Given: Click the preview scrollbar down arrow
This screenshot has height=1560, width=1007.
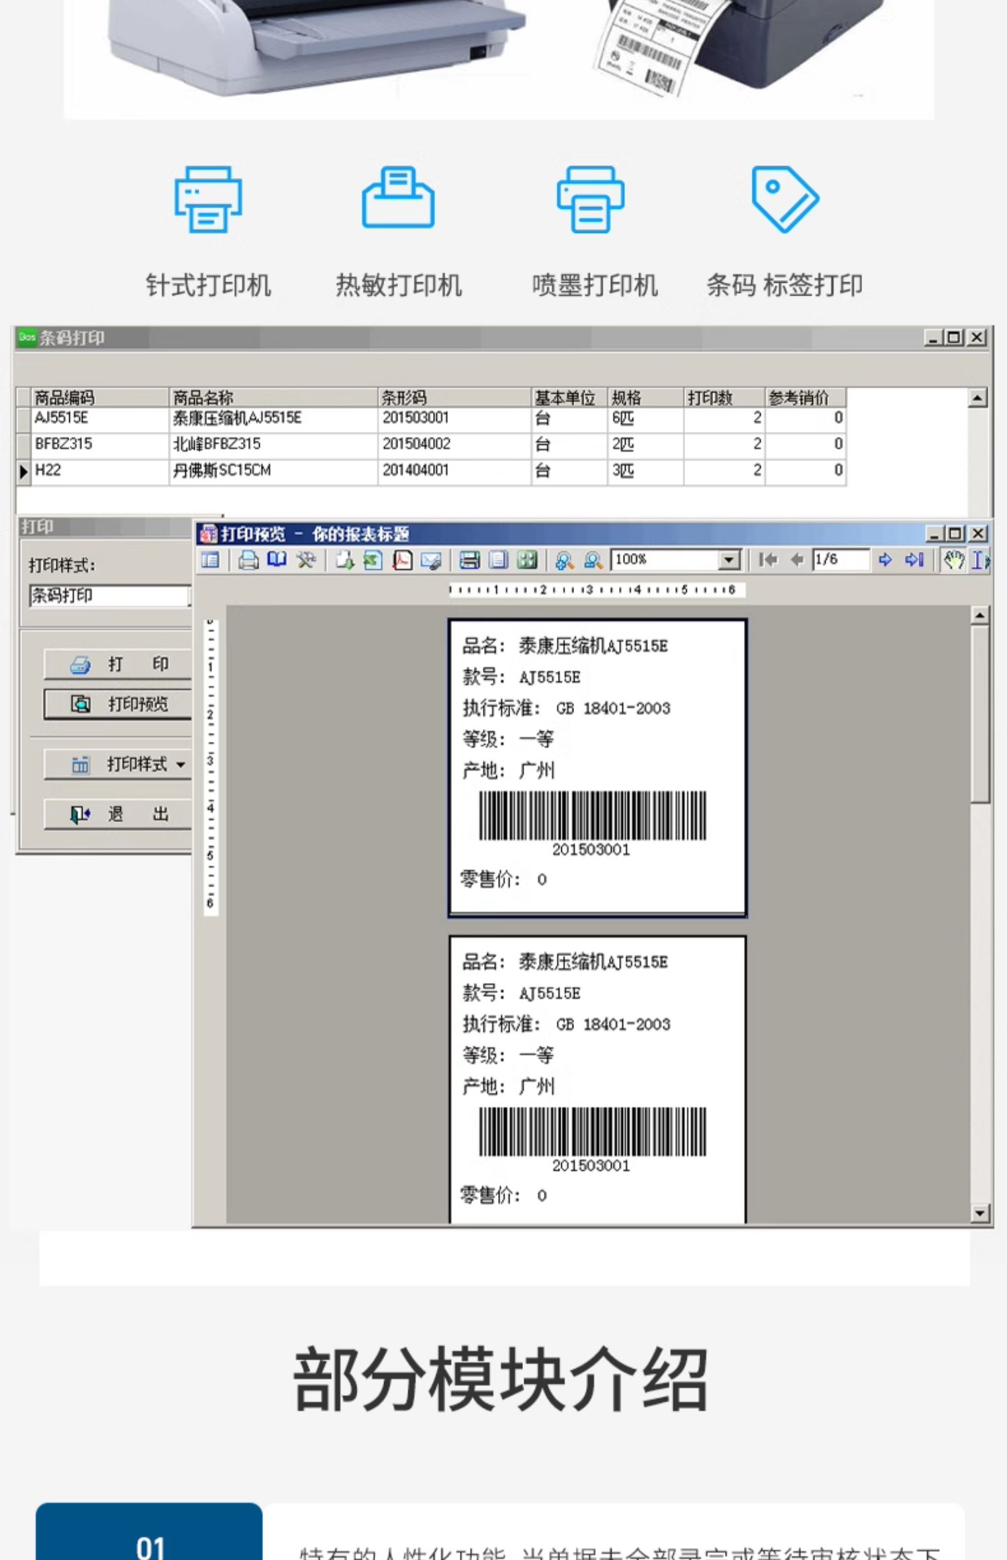Looking at the screenshot, I should pos(980,1213).
